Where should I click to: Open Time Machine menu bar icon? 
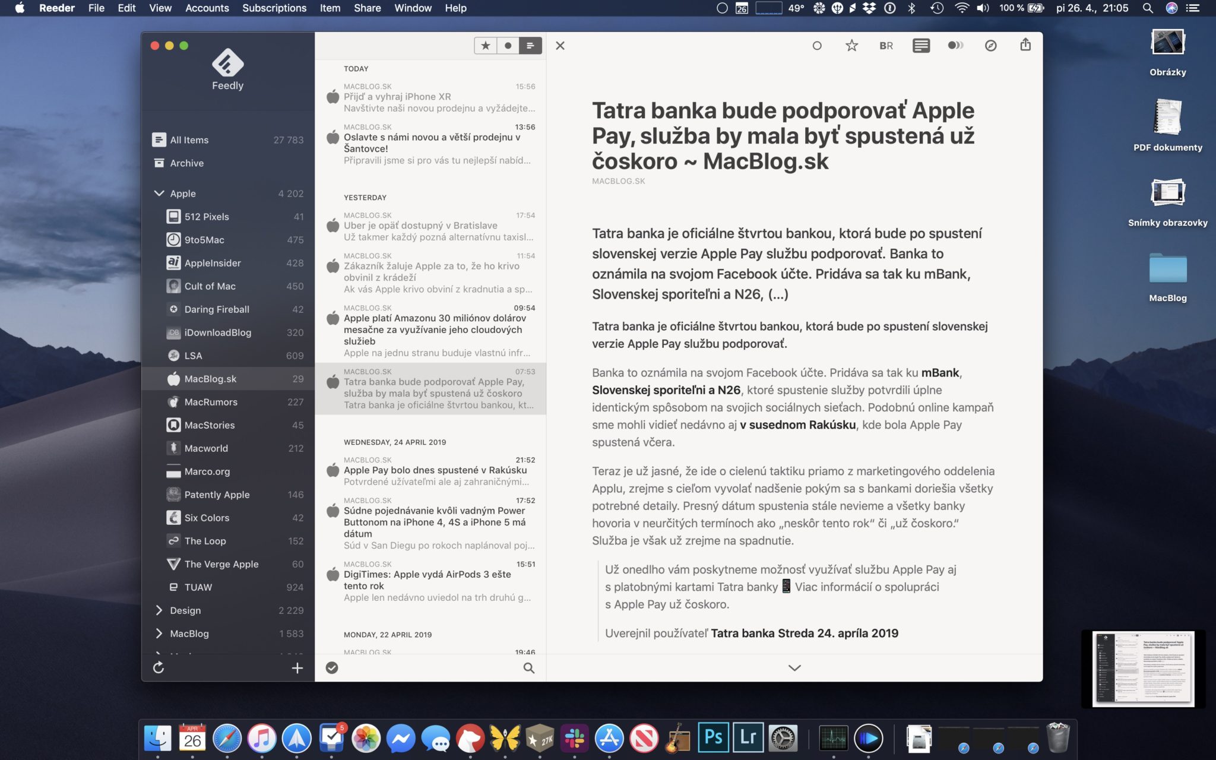(x=937, y=8)
